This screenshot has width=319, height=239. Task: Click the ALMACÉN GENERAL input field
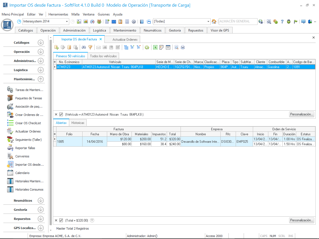click(x=237, y=22)
